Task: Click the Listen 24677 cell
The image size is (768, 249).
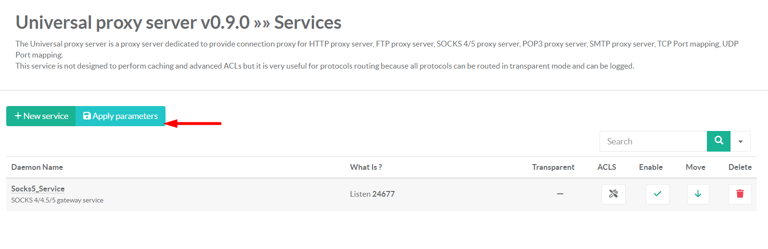Action: pyautogui.click(x=372, y=194)
